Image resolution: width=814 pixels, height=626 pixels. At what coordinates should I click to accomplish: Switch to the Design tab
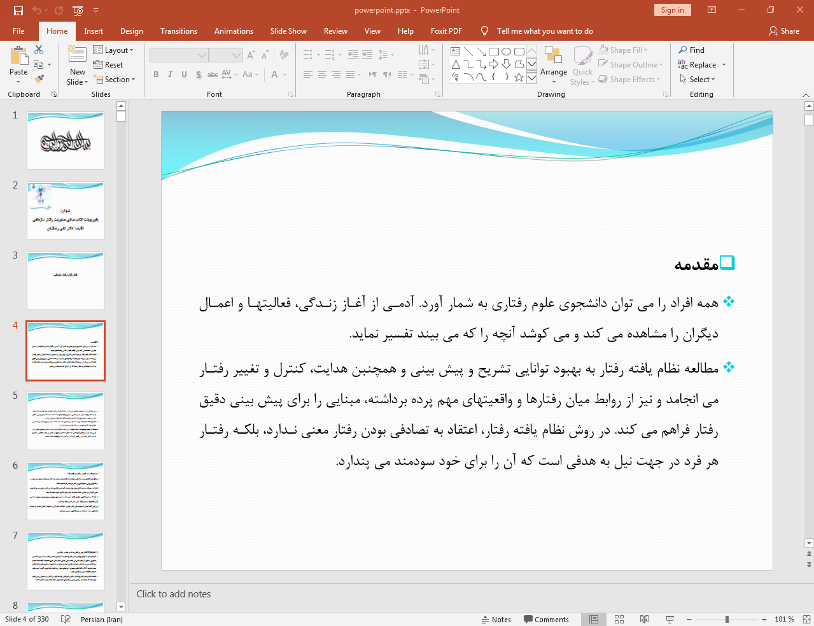click(x=132, y=31)
